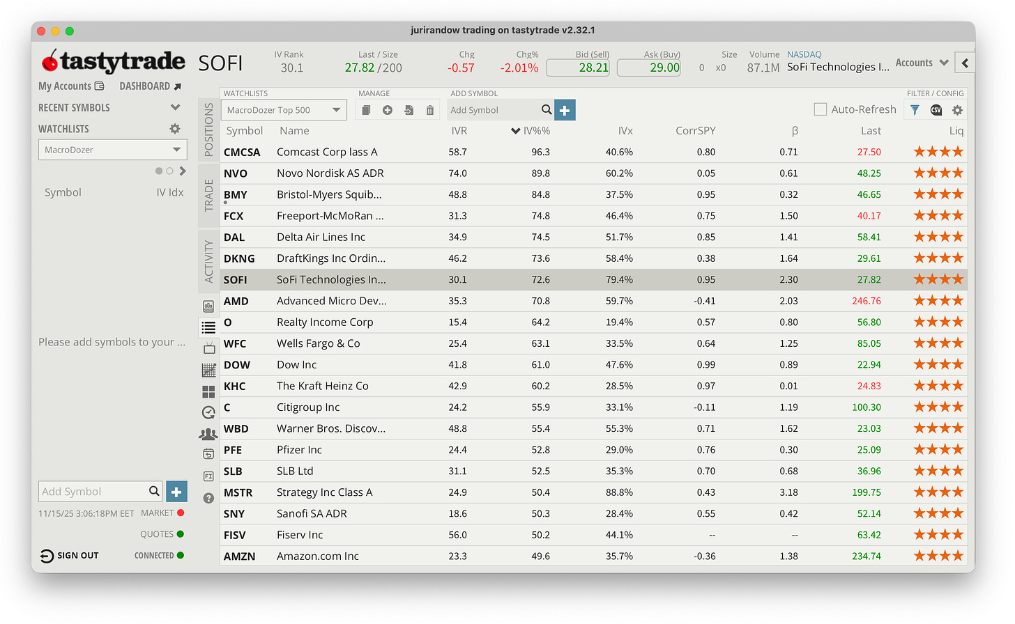Enable the Auto-Refresh checkbox

(821, 109)
